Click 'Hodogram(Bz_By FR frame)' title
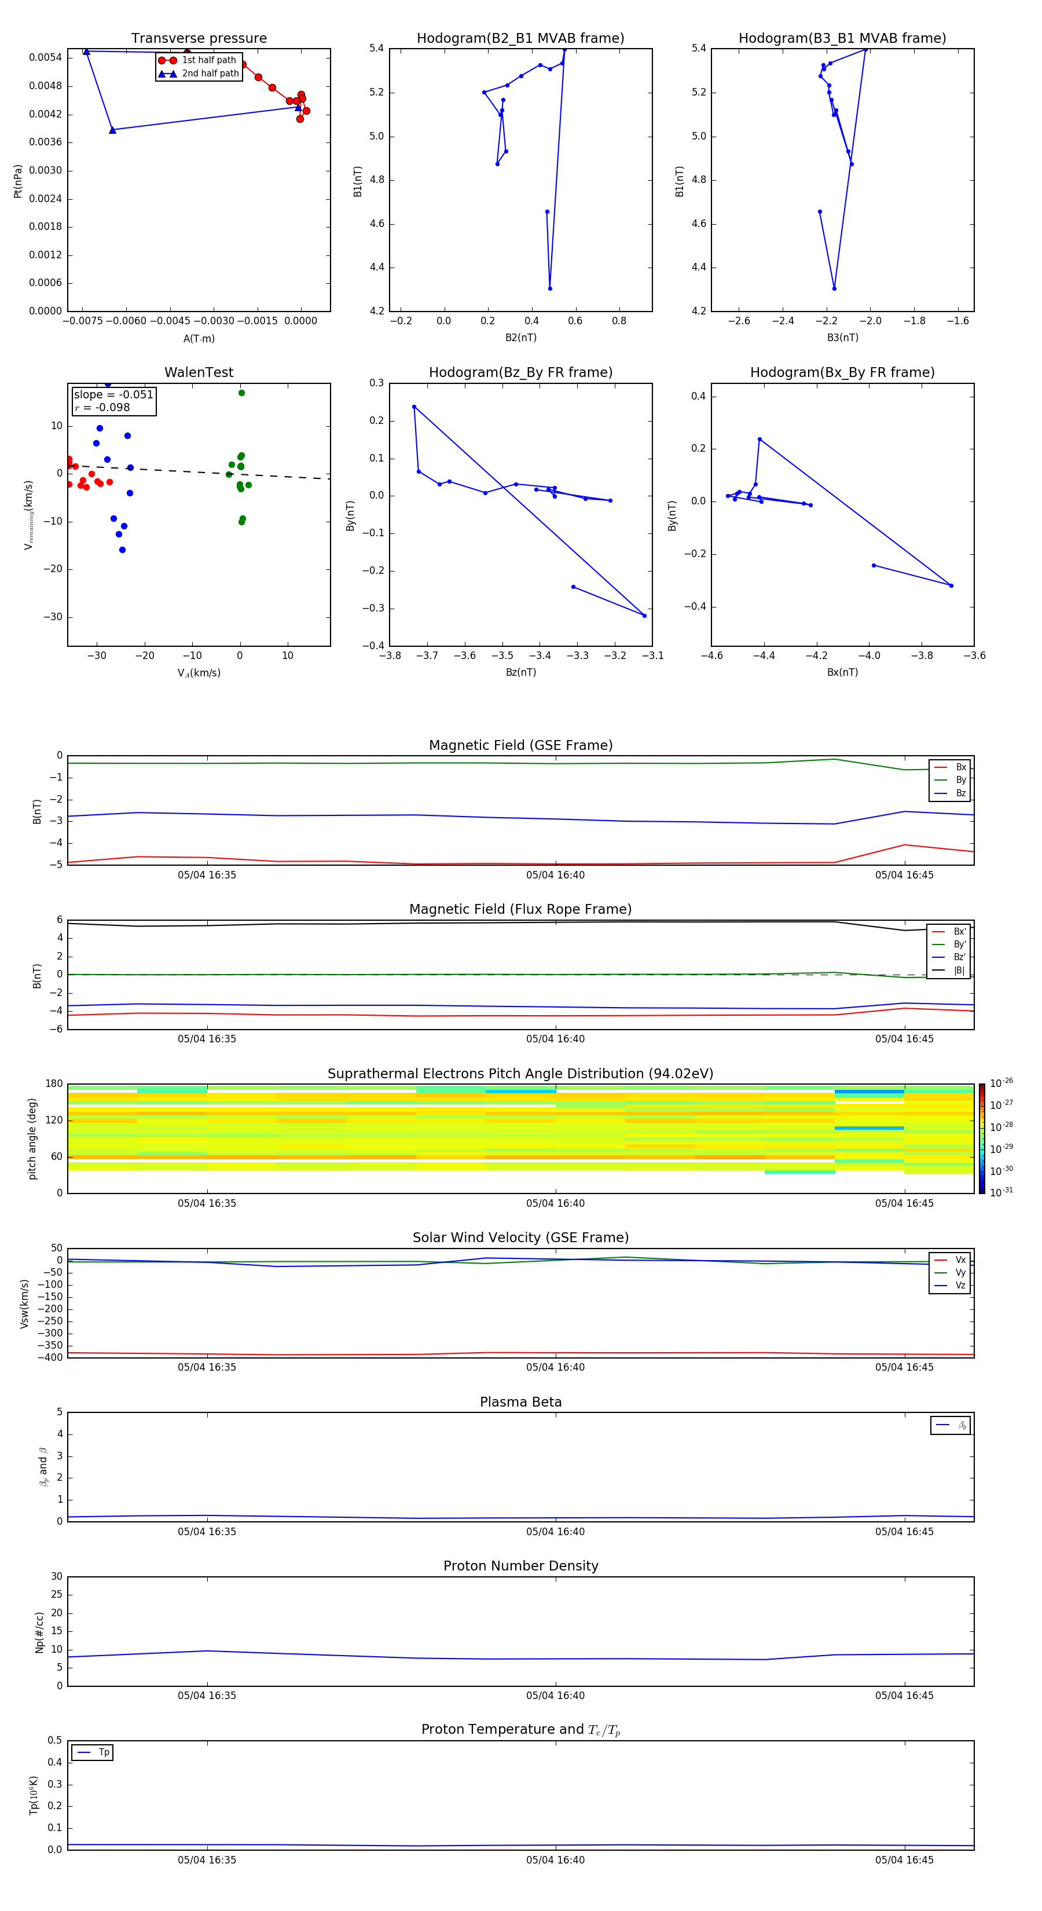 point(520,372)
